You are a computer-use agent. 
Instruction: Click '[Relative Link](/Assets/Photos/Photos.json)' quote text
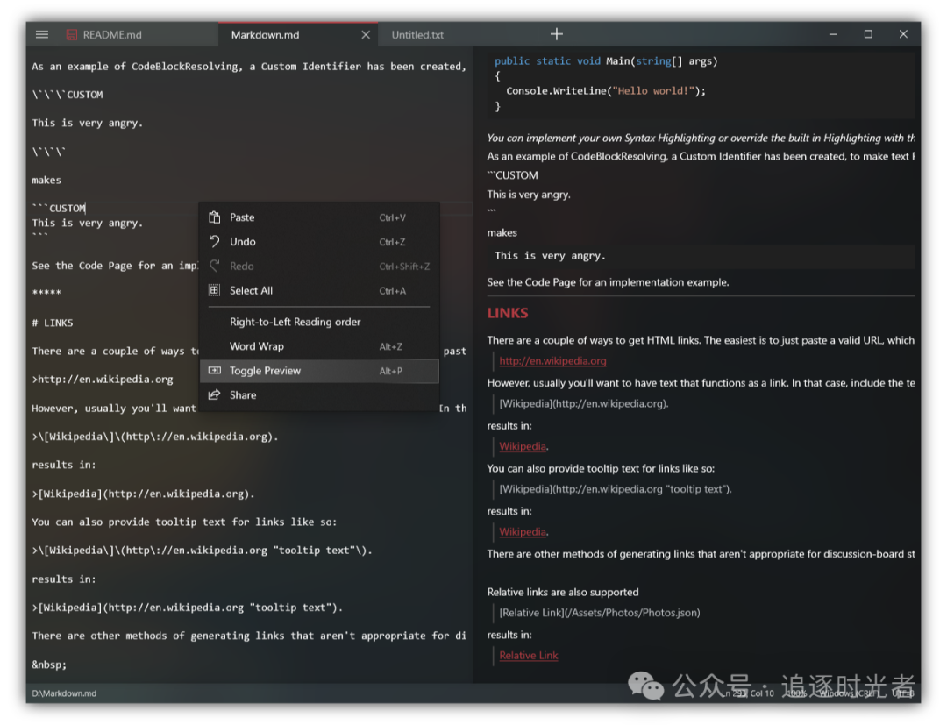click(x=600, y=613)
